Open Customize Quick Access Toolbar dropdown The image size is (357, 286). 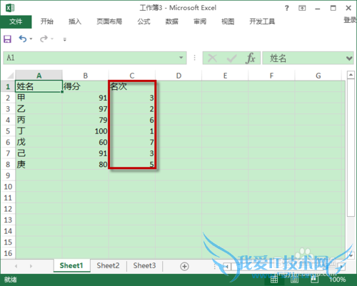pyautogui.click(x=64, y=39)
